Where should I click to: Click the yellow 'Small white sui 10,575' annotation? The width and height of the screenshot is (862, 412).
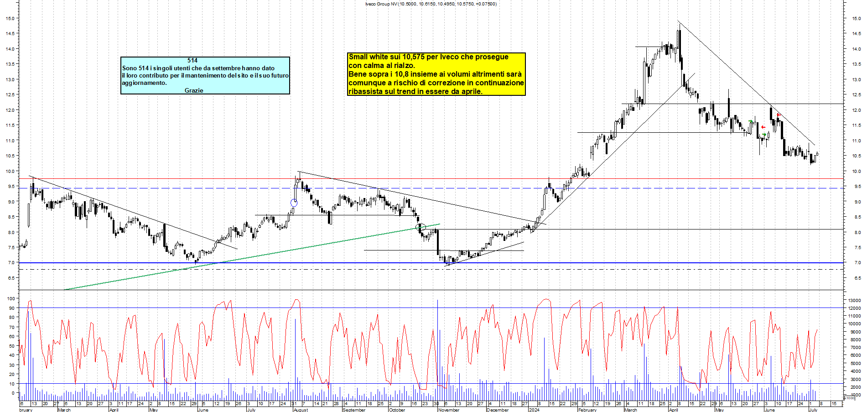(x=436, y=74)
